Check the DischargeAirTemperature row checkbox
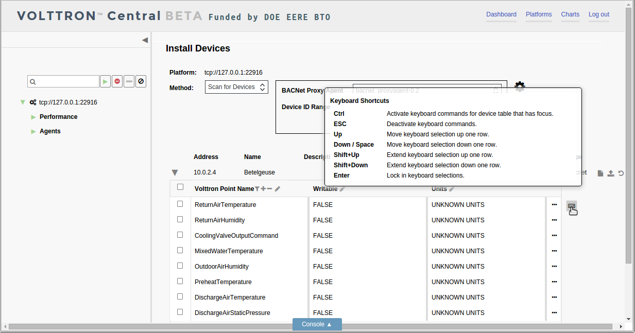 (x=180, y=296)
